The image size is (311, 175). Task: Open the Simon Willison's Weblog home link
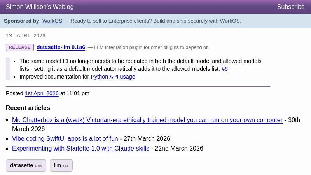tap(40, 7)
